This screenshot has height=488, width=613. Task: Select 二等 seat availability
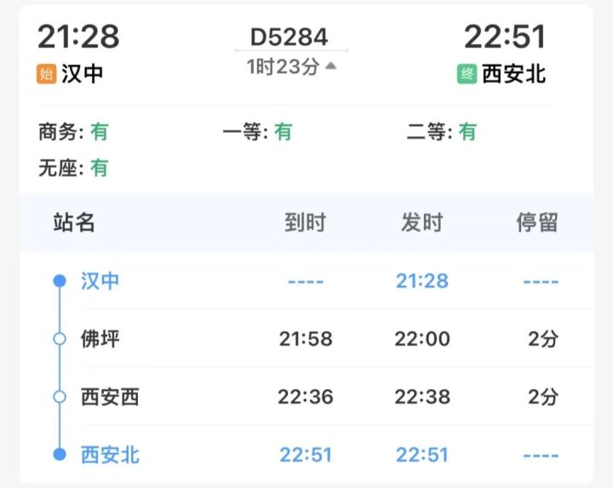[441, 132]
